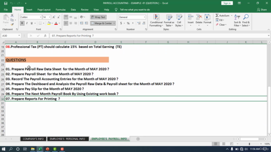271x152 pixels.
Task: Toggle Merge & Center
Action: 102,23
